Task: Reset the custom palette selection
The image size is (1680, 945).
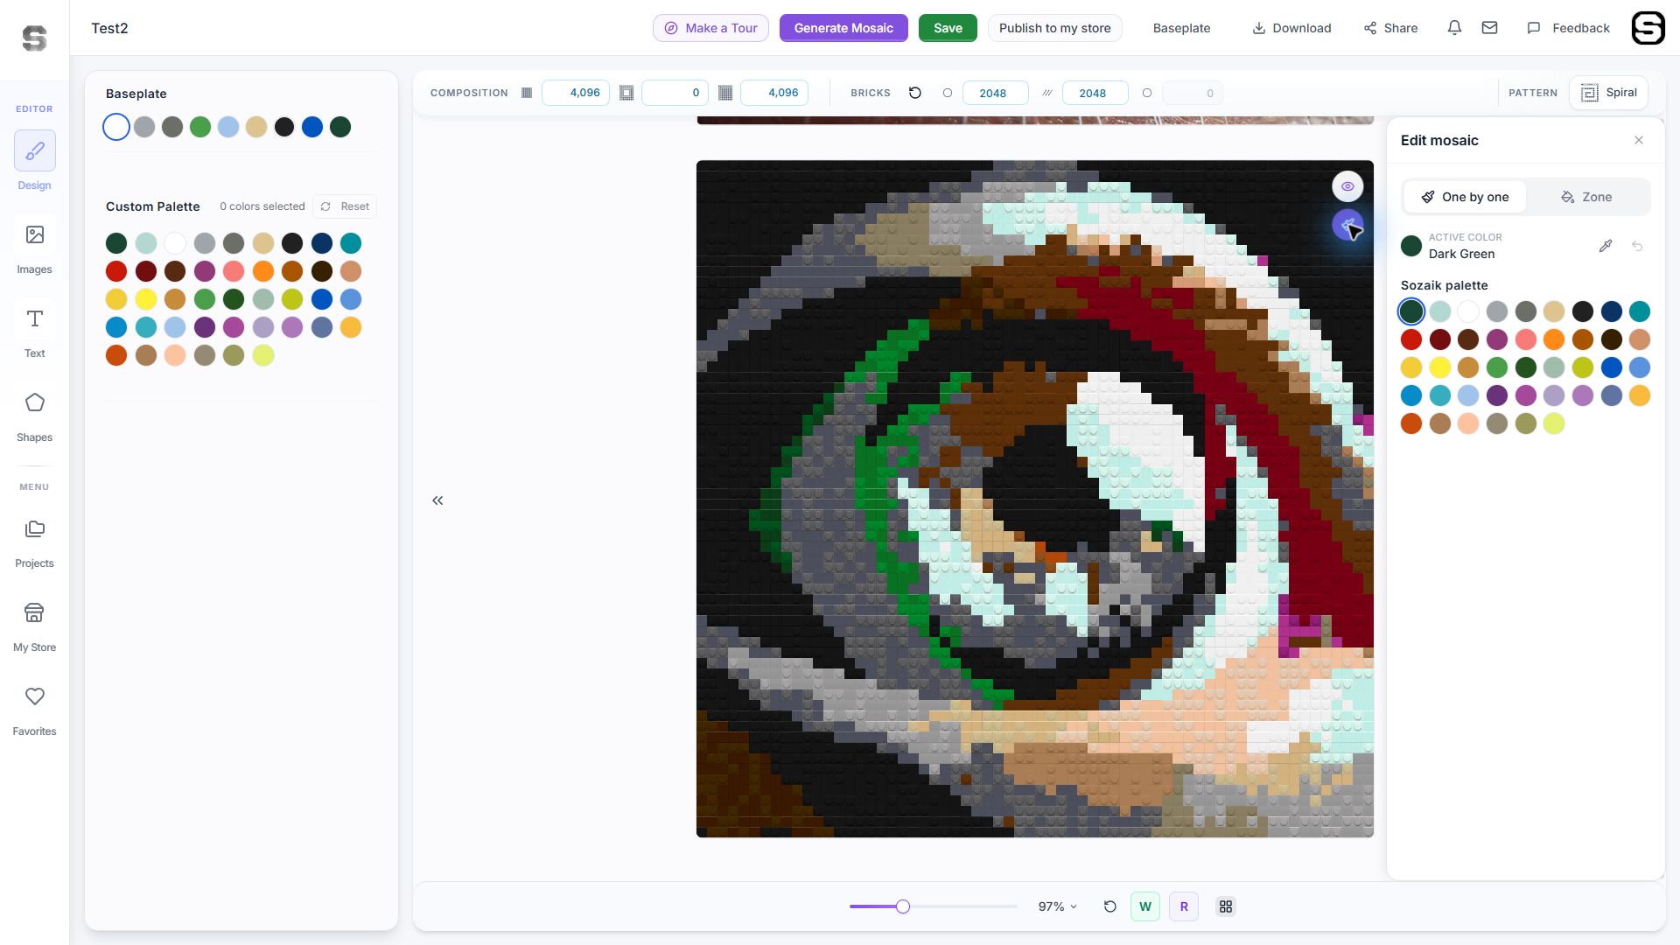Action: 345,206
